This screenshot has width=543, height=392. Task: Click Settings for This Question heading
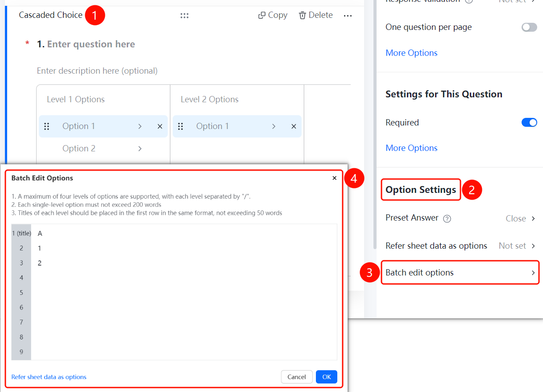[444, 94]
